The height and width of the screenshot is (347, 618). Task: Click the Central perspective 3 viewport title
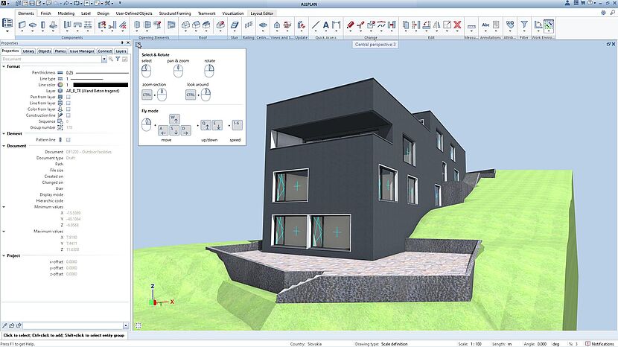click(x=375, y=45)
